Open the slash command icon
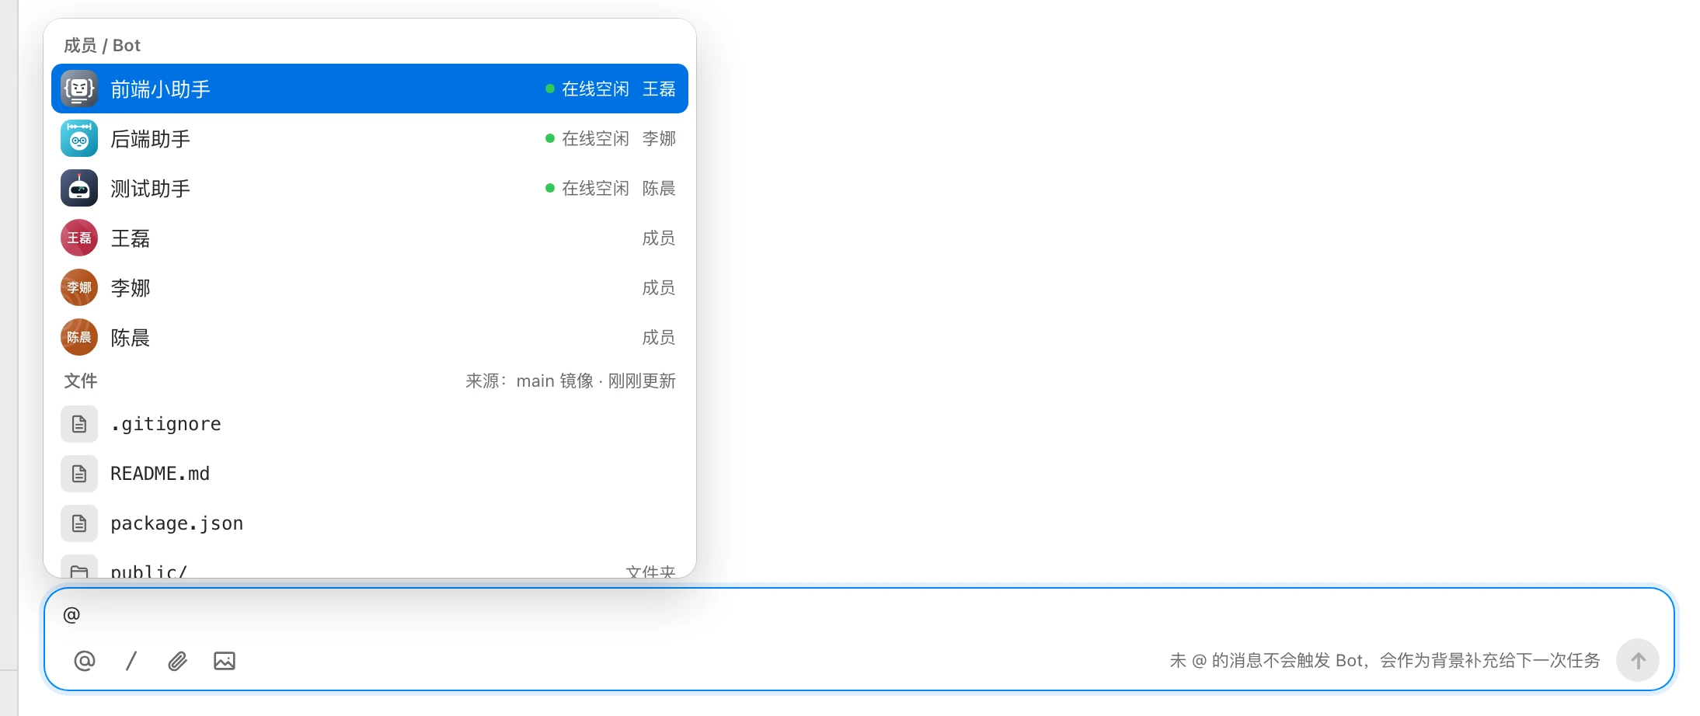 pyautogui.click(x=131, y=661)
